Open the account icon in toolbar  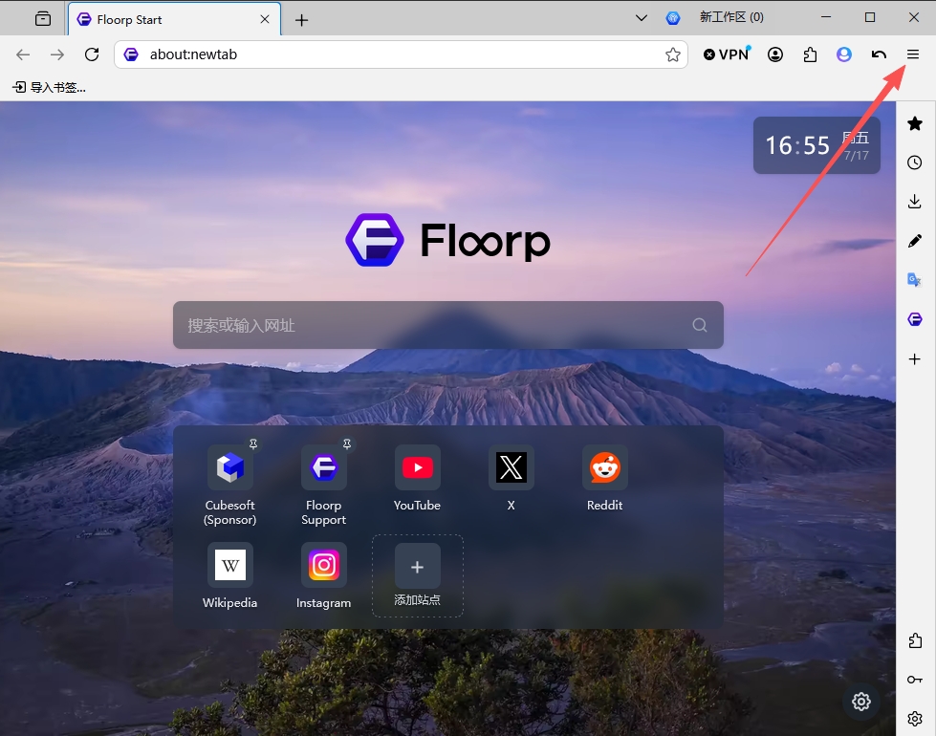point(775,54)
